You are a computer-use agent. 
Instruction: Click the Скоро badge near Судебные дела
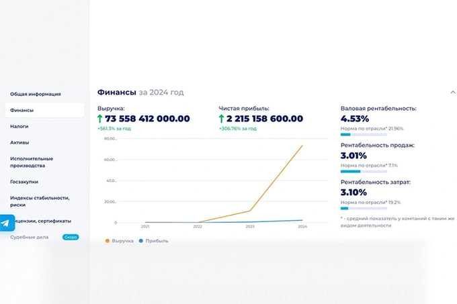[x=70, y=237]
